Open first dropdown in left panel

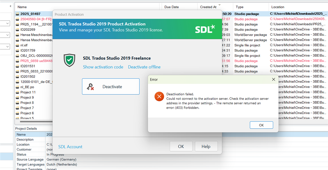5,23
